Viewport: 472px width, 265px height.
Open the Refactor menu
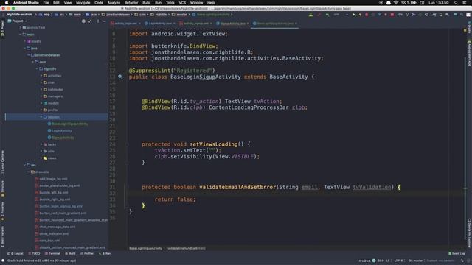click(x=131, y=3)
